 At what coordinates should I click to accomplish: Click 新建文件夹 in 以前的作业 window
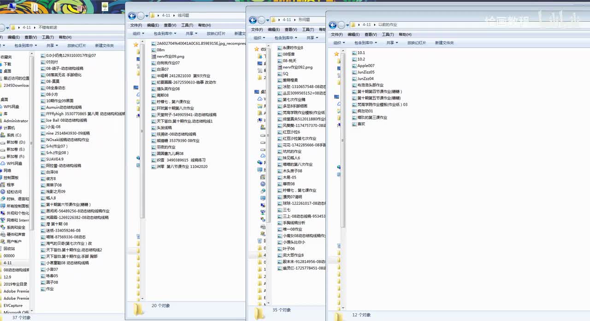444,43
